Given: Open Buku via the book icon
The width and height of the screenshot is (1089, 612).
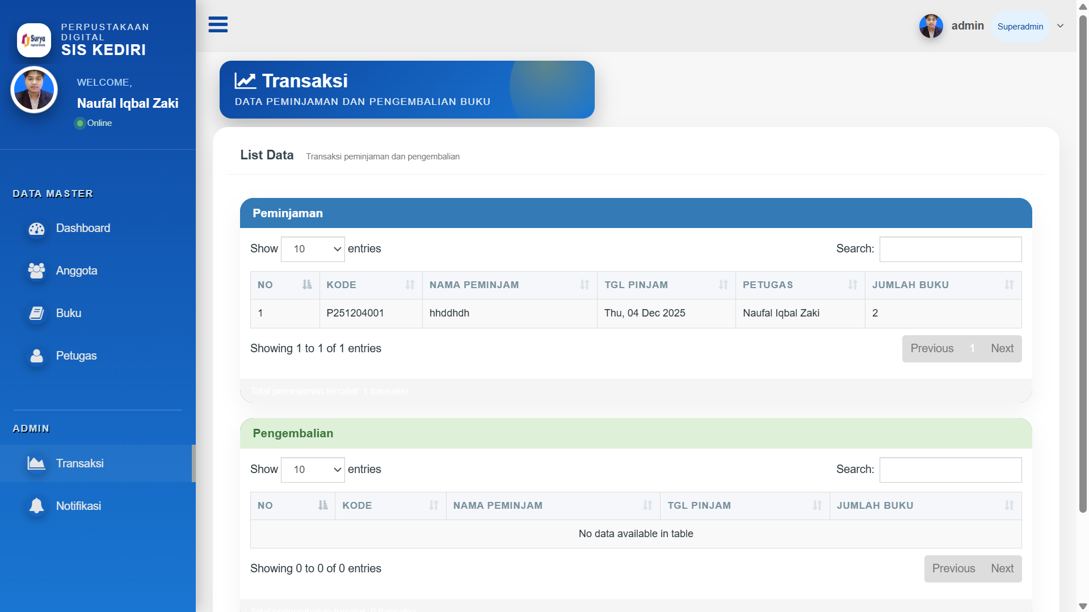Looking at the screenshot, I should point(36,313).
